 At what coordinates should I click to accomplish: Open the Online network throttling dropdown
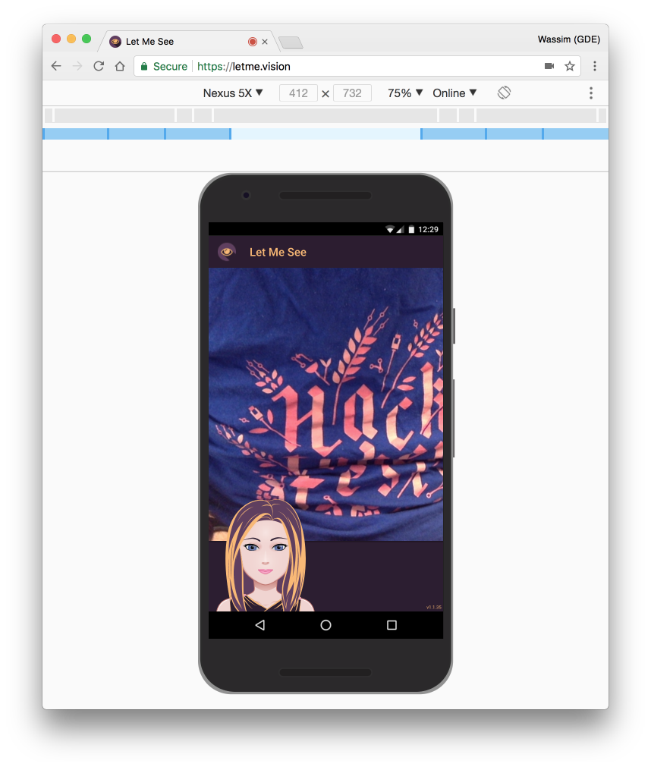click(x=454, y=93)
